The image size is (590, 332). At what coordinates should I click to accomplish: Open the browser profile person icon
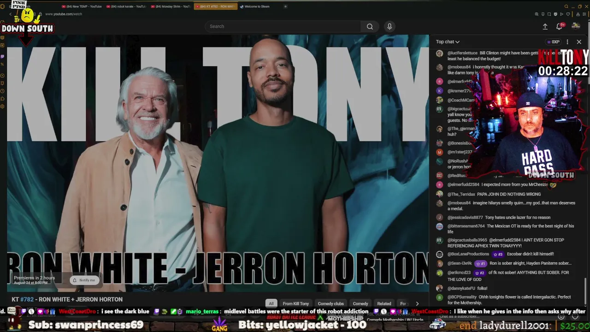pyautogui.click(x=578, y=14)
